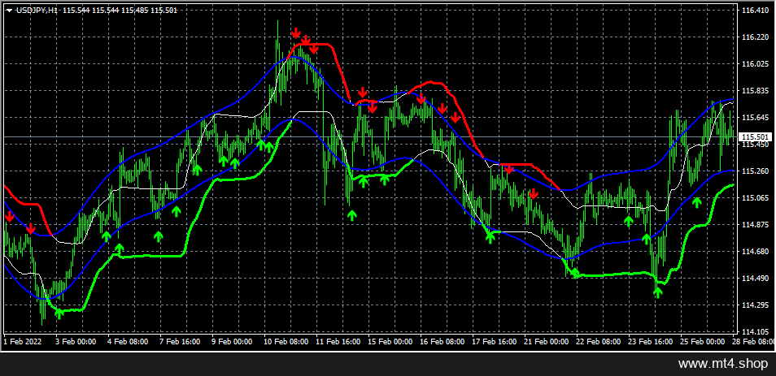776x376 pixels.
Task: Click the 22 Feb 08:00 time label
Action: [597, 341]
